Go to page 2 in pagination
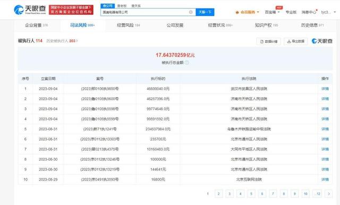The image size is (340, 205). pyautogui.click(x=218, y=193)
